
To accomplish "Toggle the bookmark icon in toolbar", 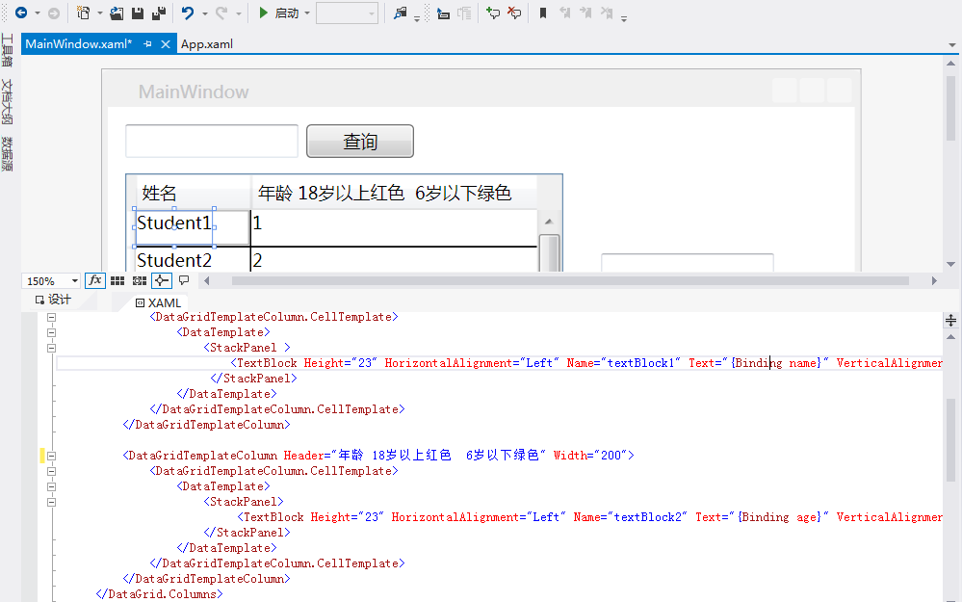I will click(543, 13).
